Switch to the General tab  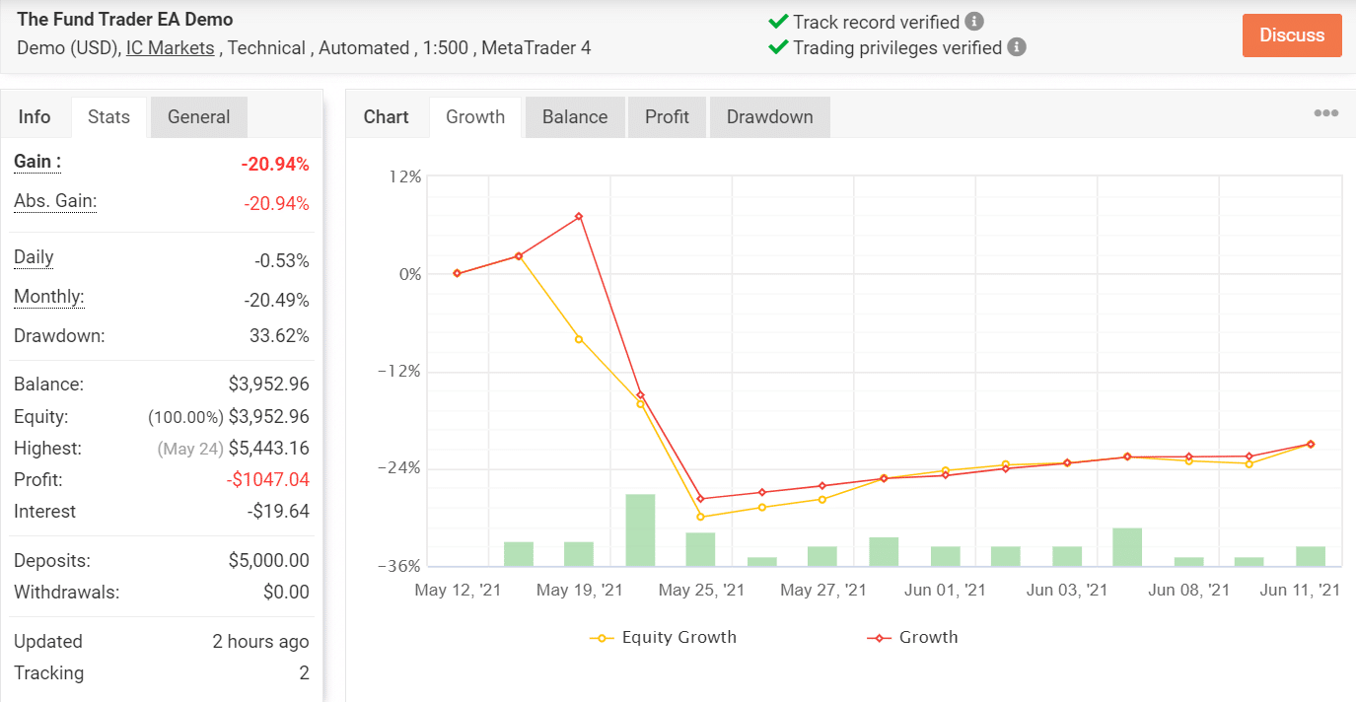click(198, 116)
